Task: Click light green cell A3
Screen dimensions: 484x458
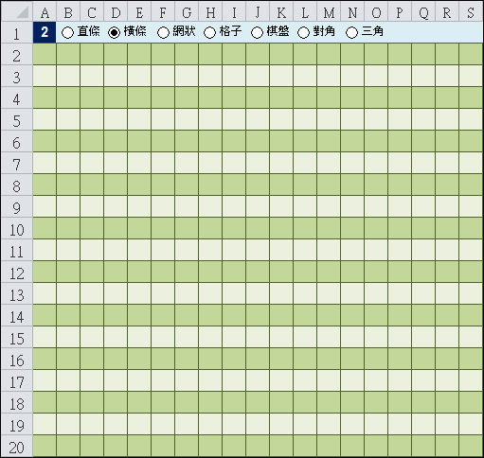Action: pos(45,76)
